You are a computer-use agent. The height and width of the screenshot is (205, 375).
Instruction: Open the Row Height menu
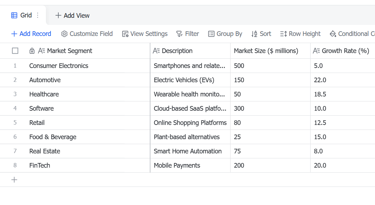tap(300, 34)
